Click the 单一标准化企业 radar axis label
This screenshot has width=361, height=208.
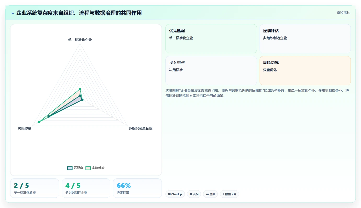[x=80, y=40]
